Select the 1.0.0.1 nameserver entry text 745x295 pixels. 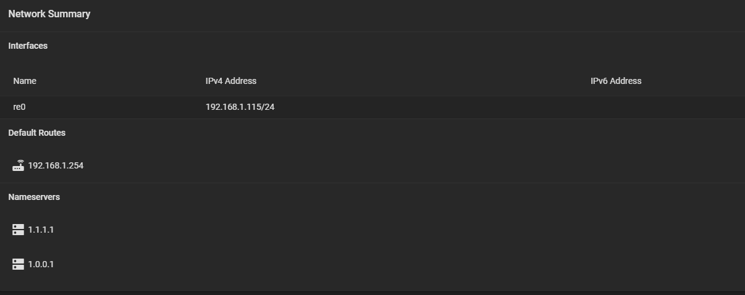click(41, 264)
